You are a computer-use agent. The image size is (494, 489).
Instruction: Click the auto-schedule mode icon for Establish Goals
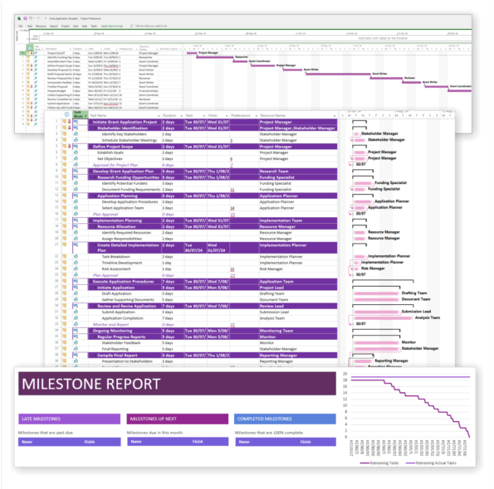pyautogui.click(x=76, y=153)
